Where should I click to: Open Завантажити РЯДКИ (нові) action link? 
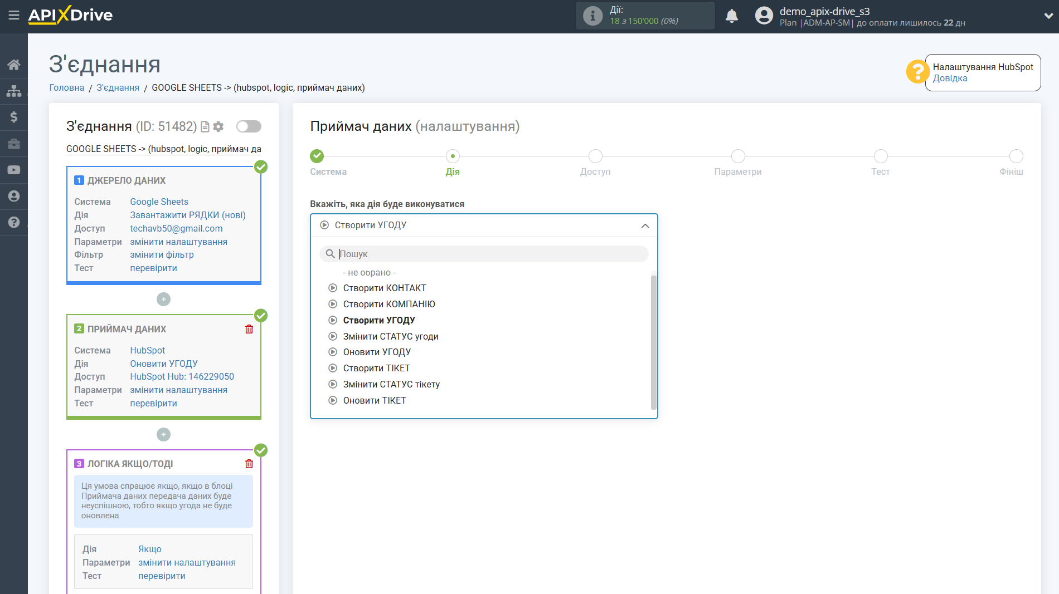(188, 215)
